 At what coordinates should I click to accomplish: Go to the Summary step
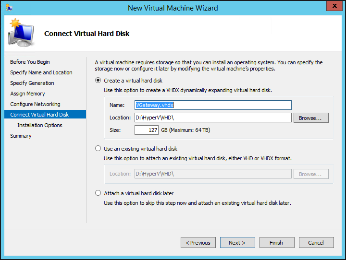point(21,136)
